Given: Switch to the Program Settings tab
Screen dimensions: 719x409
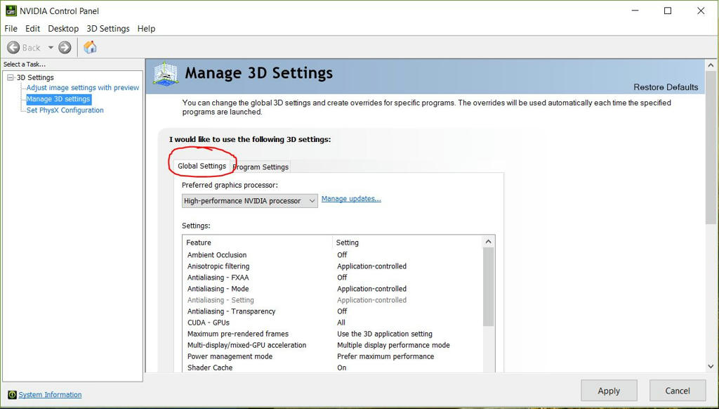Looking at the screenshot, I should tap(261, 167).
